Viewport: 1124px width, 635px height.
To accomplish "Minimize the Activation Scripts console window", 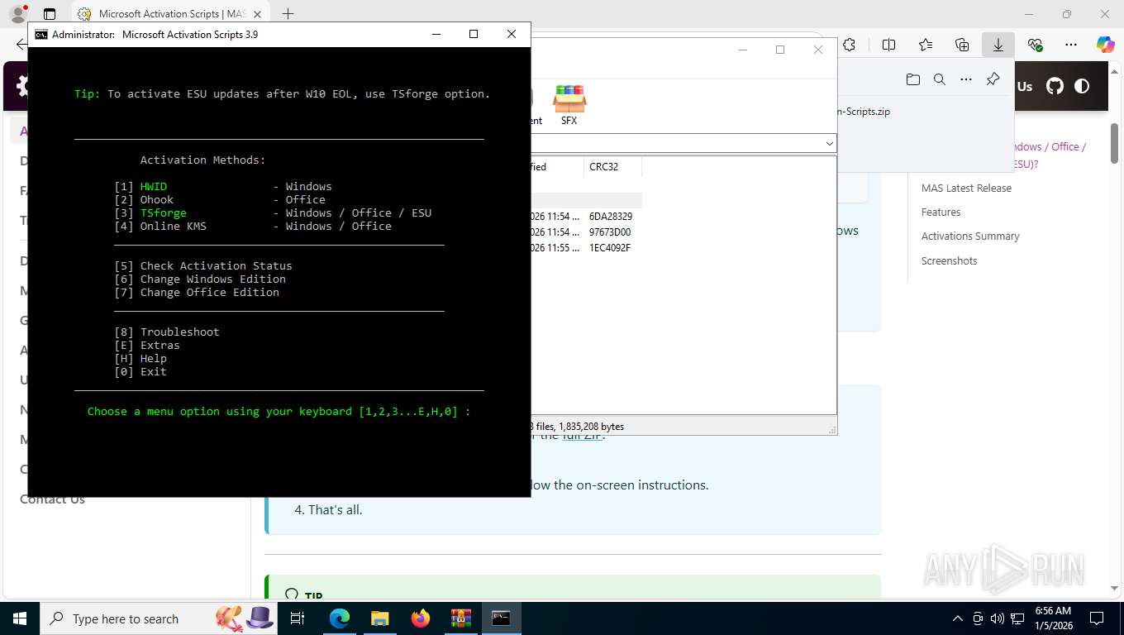I will point(436,34).
